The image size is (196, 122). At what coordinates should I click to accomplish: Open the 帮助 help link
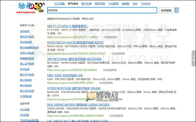tap(177, 11)
